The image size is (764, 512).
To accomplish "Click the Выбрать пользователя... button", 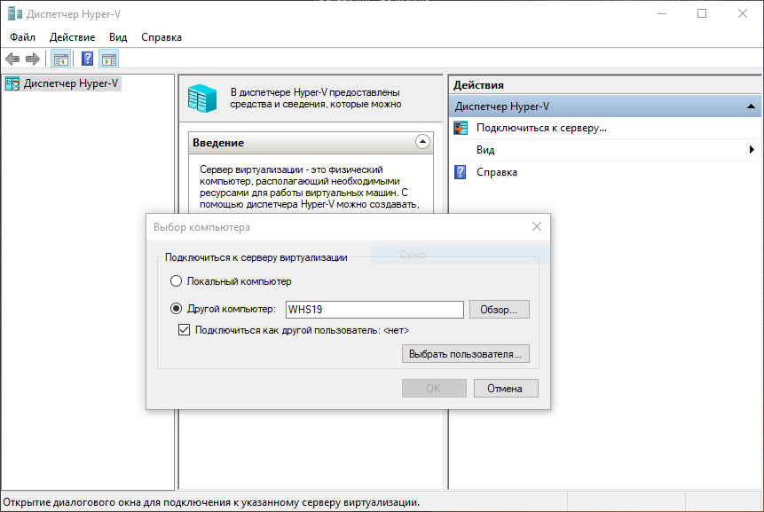I will (x=465, y=354).
